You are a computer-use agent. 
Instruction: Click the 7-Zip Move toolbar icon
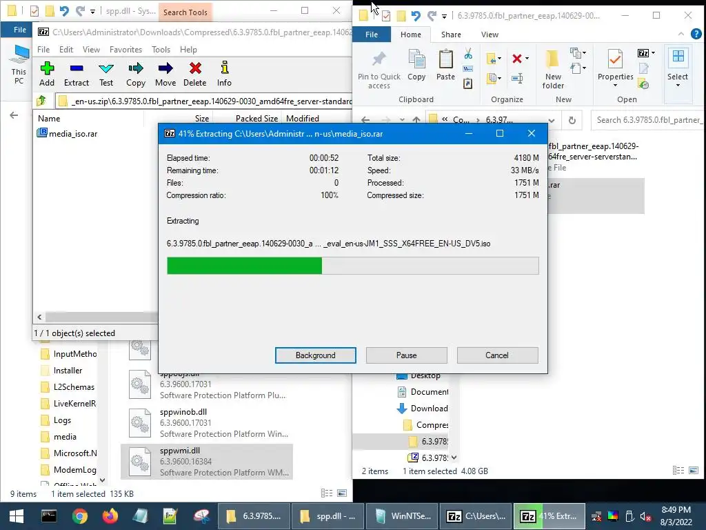165,75
